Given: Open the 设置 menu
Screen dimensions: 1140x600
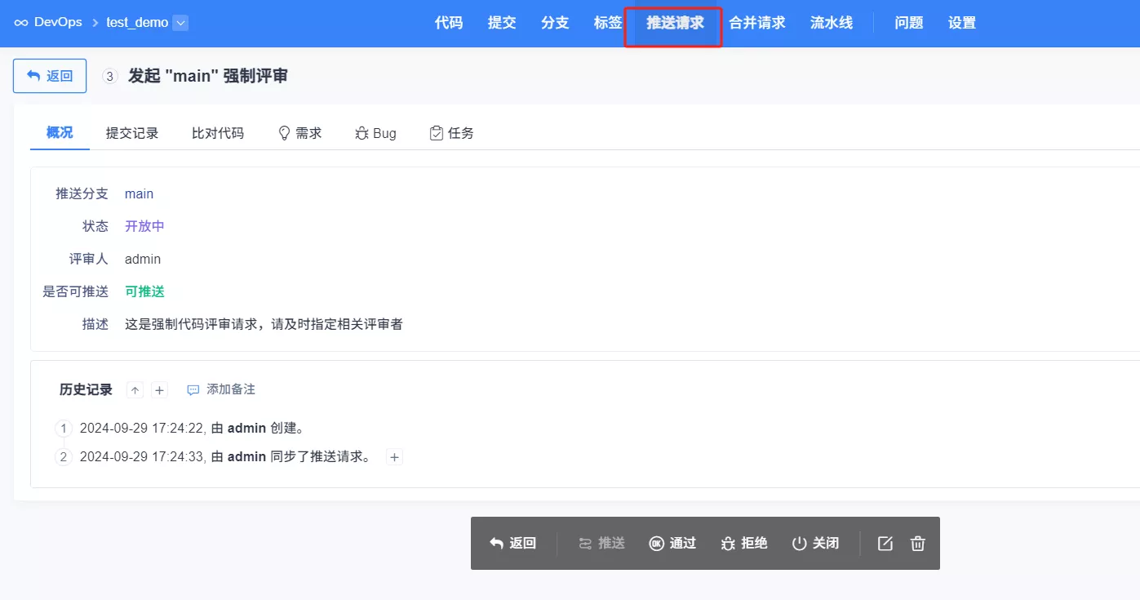Looking at the screenshot, I should click(962, 23).
